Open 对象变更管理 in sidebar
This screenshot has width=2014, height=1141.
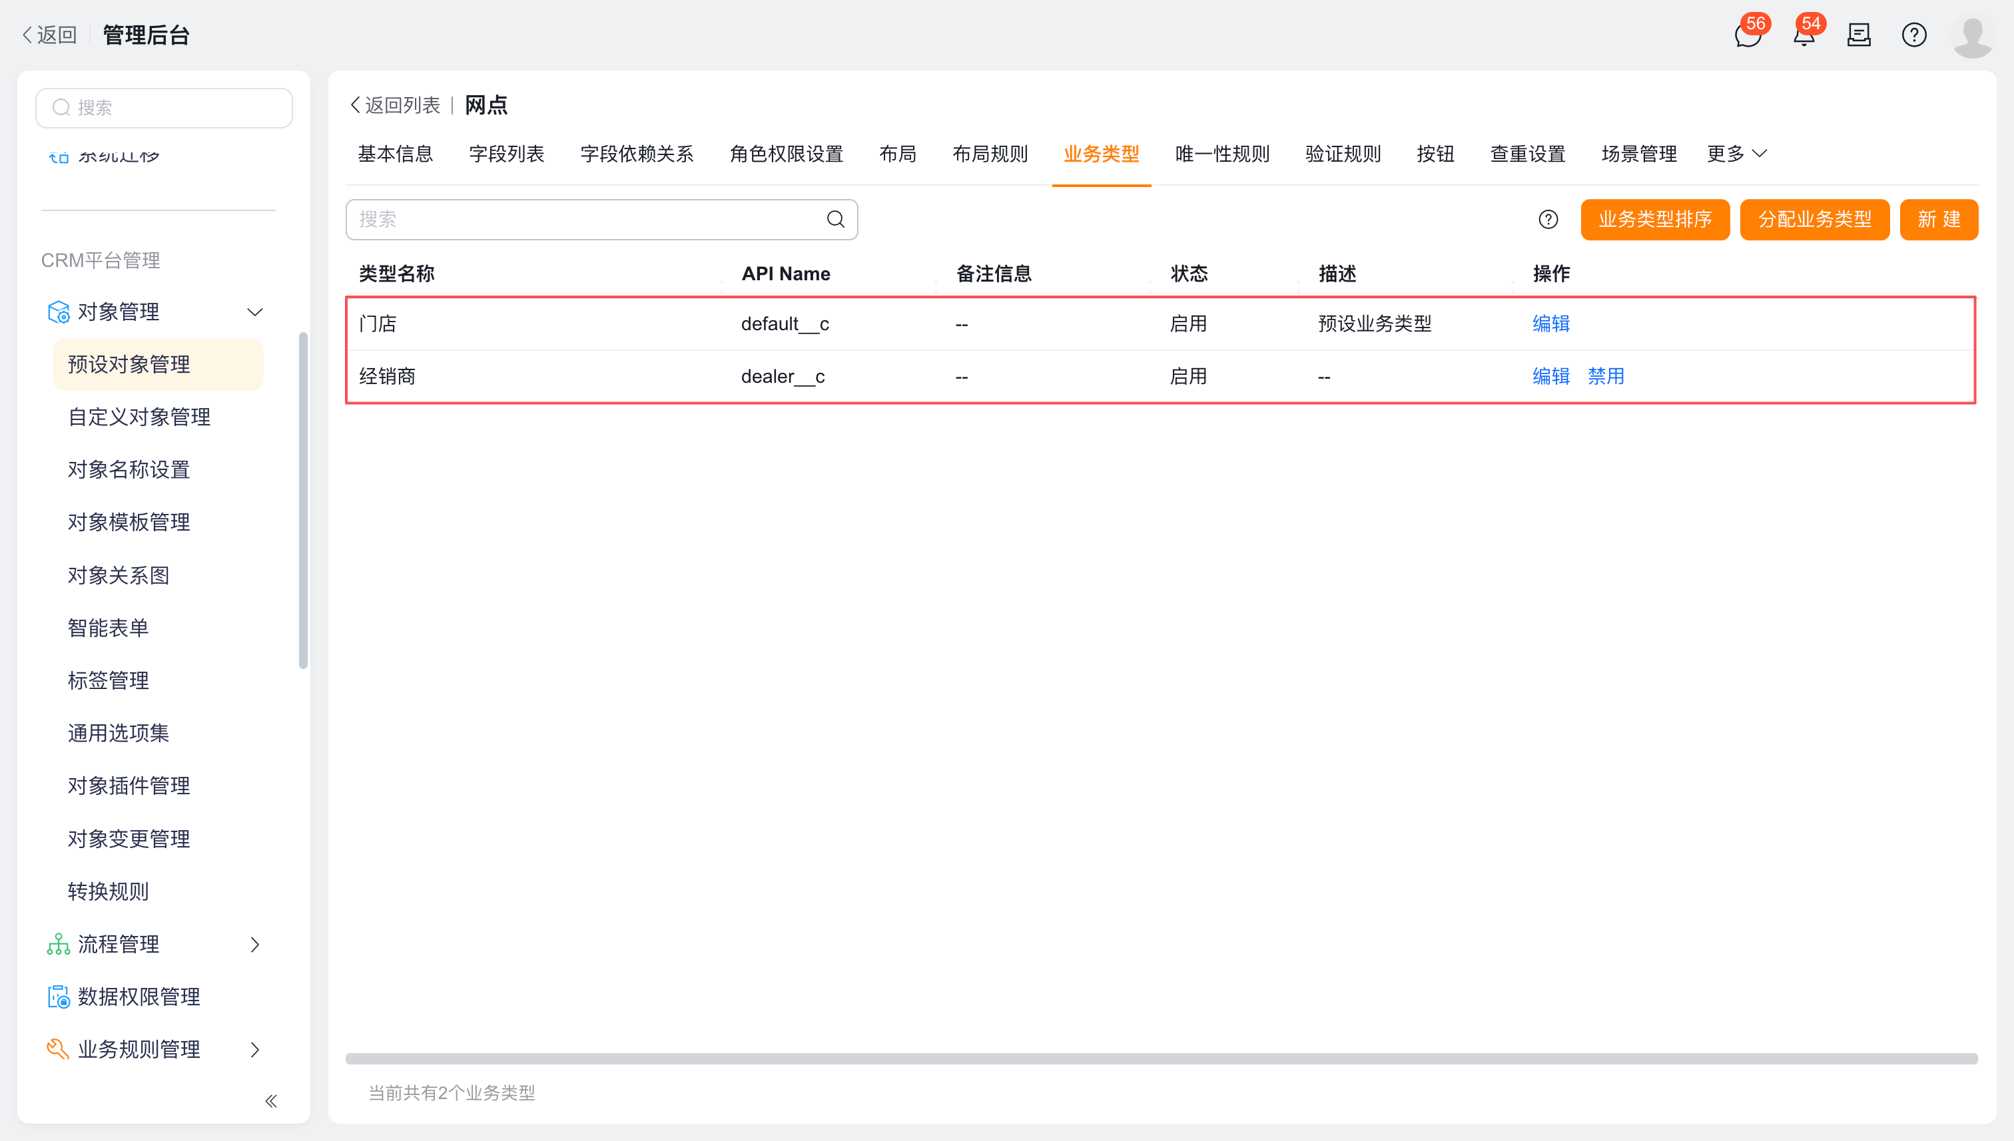pos(129,839)
